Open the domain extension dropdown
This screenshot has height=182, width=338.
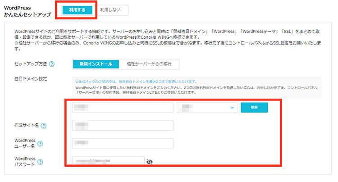pyautogui.click(x=207, y=107)
